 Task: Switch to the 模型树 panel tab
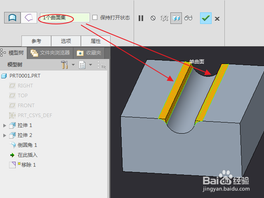click(14, 53)
